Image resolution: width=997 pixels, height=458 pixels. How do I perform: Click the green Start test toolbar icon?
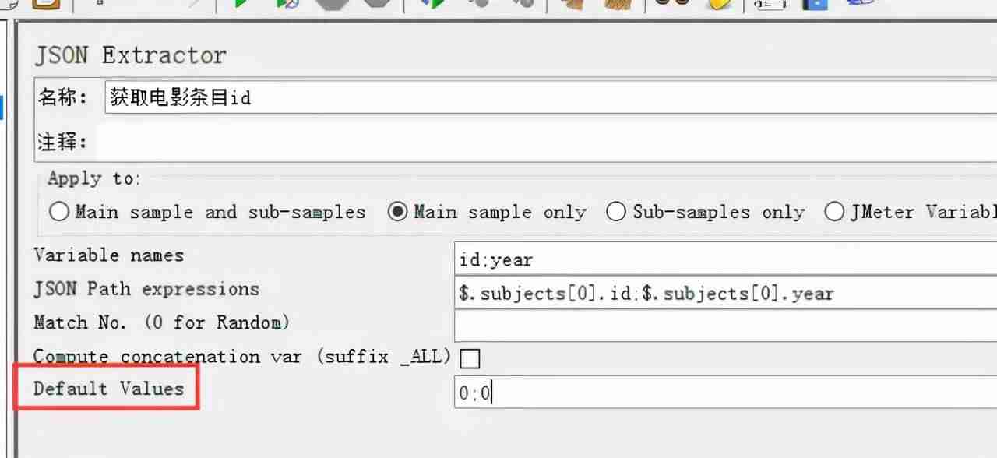click(241, 3)
